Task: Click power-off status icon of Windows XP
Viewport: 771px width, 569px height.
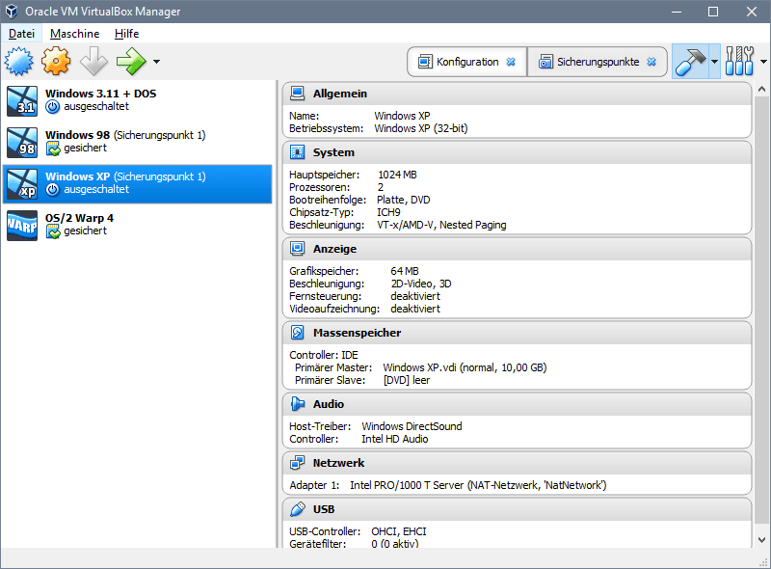Action: coord(53,189)
